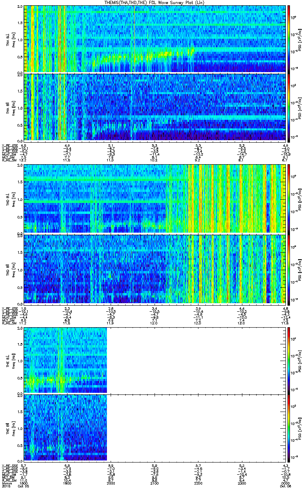Click the 1.0 frequency tick on THD BL axis
This screenshot has height=489, width=305.
tap(20, 199)
